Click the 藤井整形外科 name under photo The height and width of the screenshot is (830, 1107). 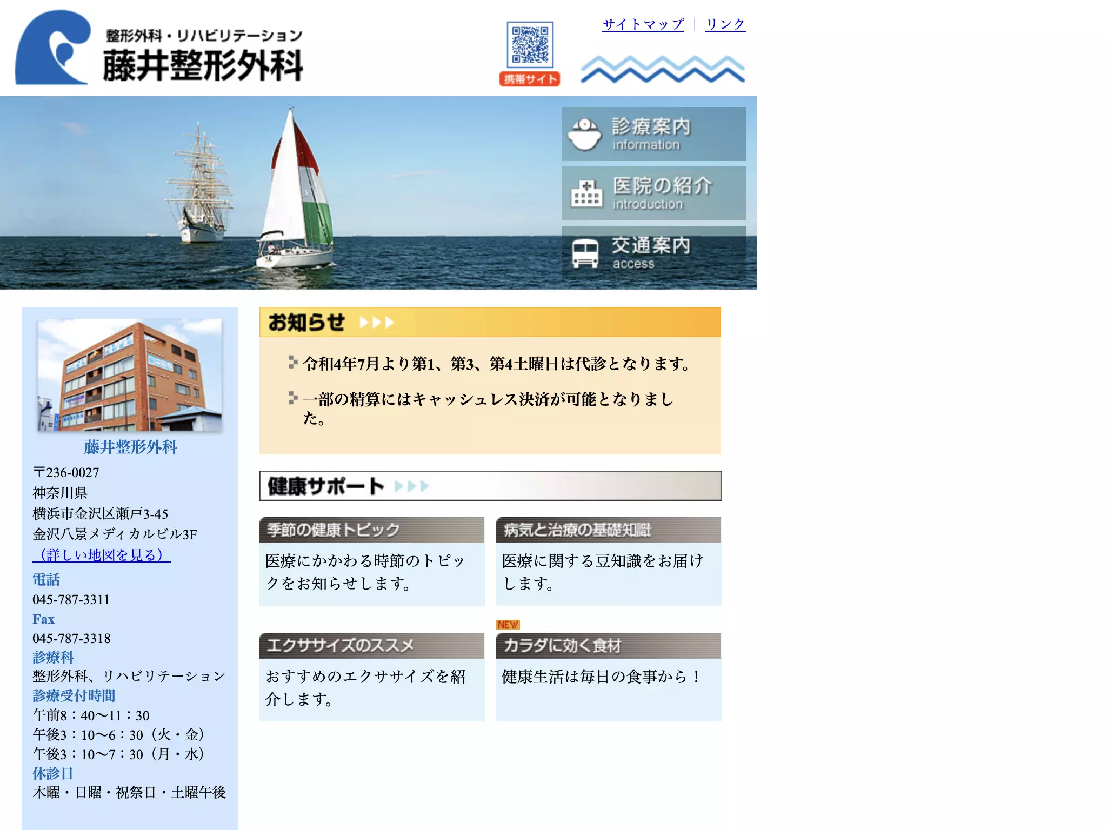tap(130, 447)
